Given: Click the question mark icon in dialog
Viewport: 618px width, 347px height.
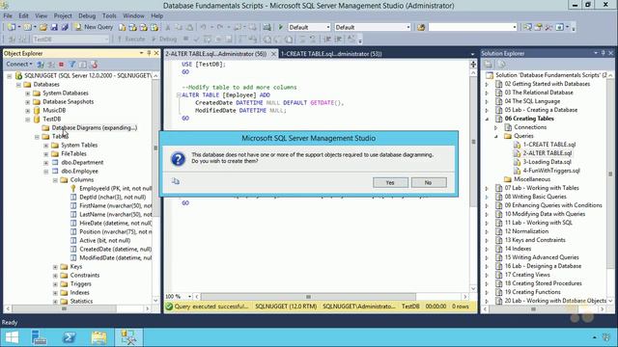Looking at the screenshot, I should click(x=178, y=158).
